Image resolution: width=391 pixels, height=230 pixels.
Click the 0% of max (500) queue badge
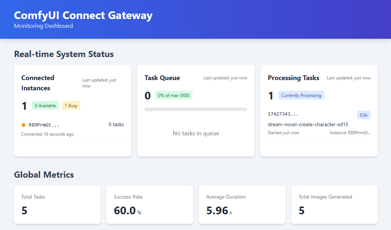click(173, 95)
